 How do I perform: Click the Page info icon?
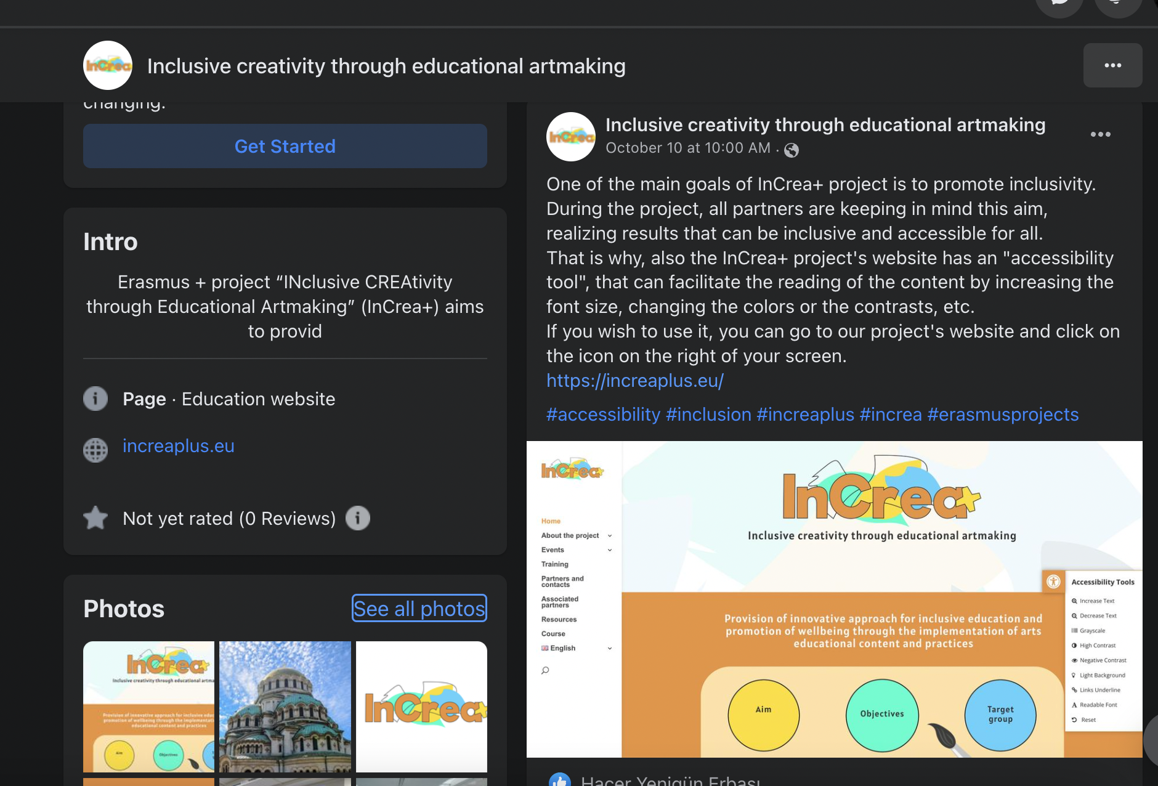click(x=95, y=399)
